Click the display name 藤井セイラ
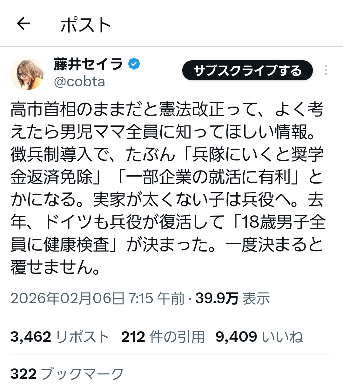The image size is (343, 390). coord(88,64)
